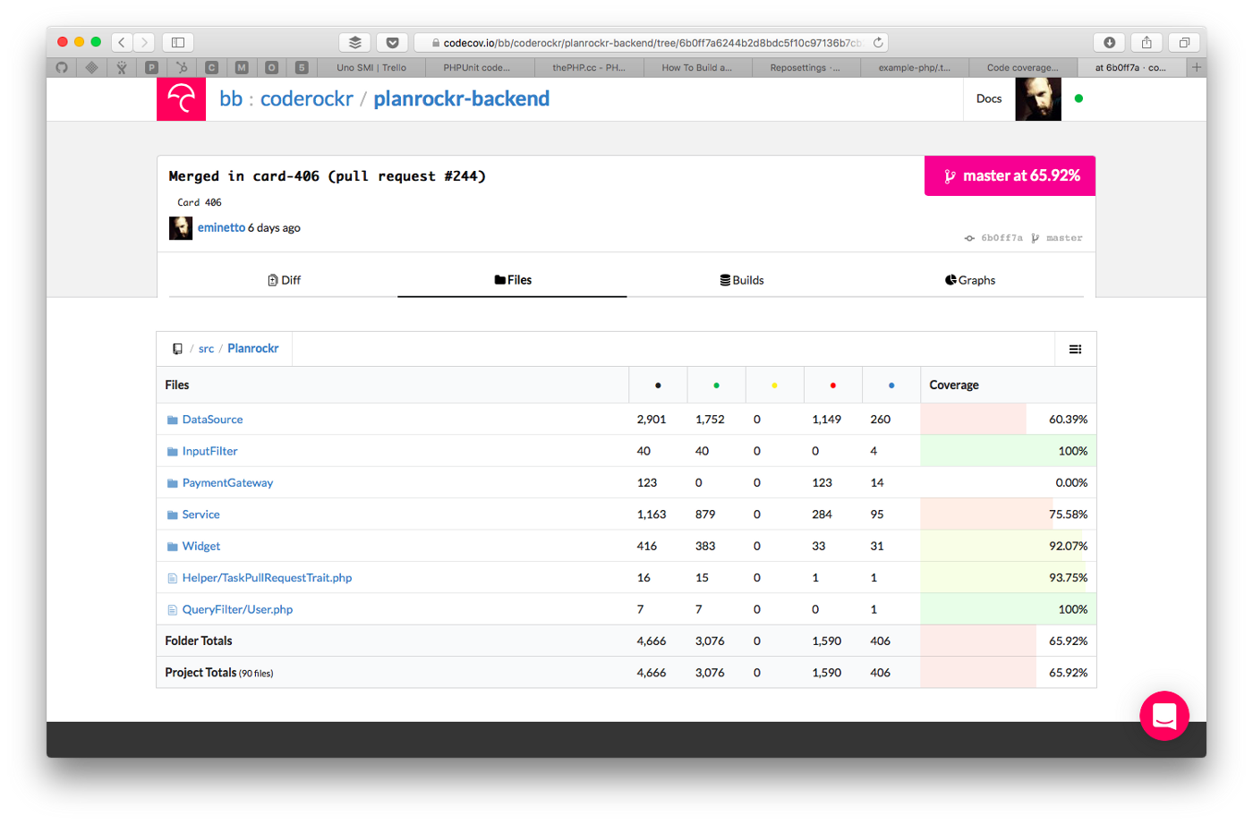The height and width of the screenshot is (824, 1253).
Task: Toggle the file list view menu icon
Action: tap(1076, 349)
